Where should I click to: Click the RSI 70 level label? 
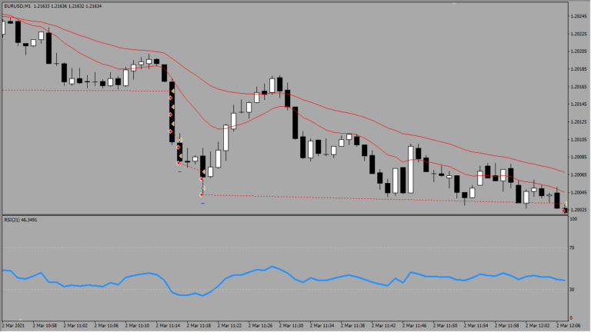click(572, 248)
